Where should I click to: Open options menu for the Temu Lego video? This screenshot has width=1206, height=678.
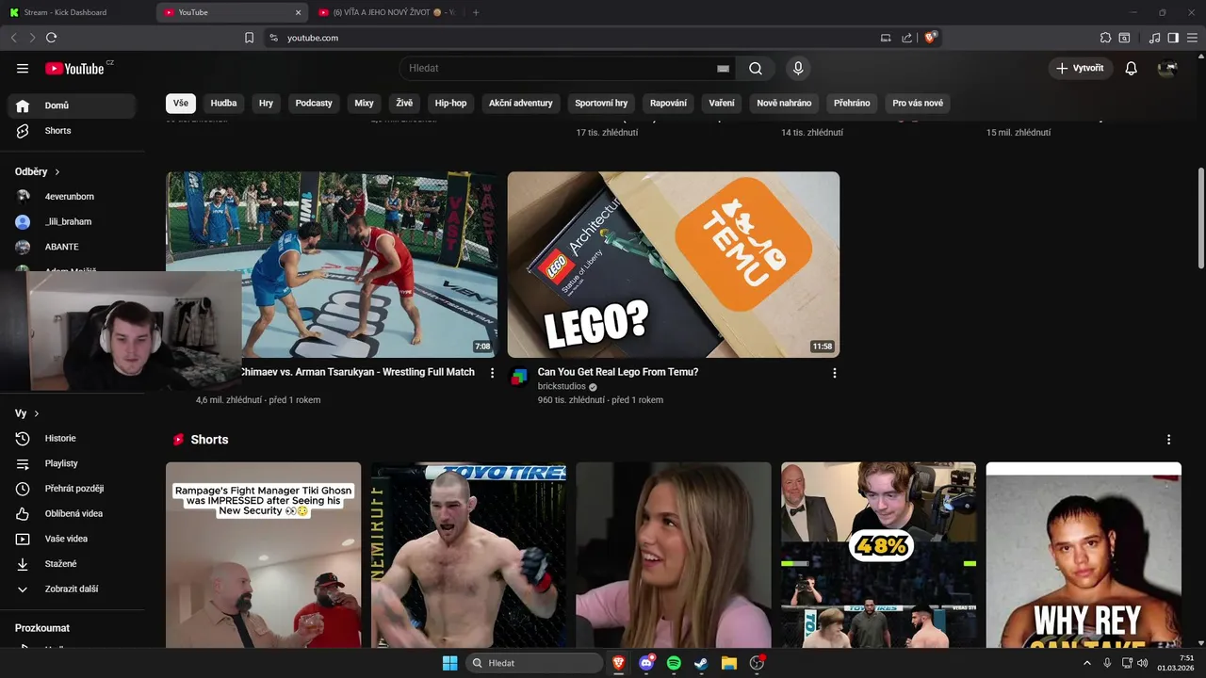coord(834,373)
